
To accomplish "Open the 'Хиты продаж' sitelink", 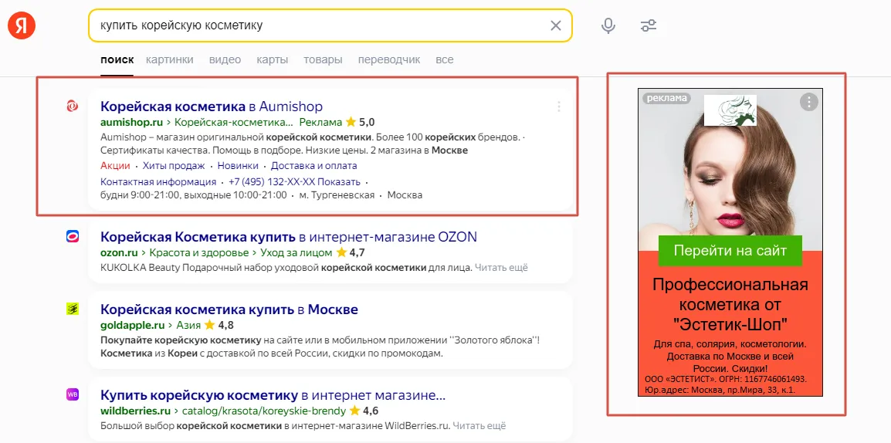I will click(173, 166).
